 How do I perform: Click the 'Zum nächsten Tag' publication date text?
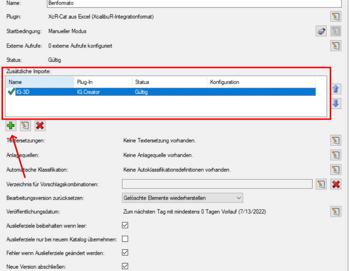195,212
